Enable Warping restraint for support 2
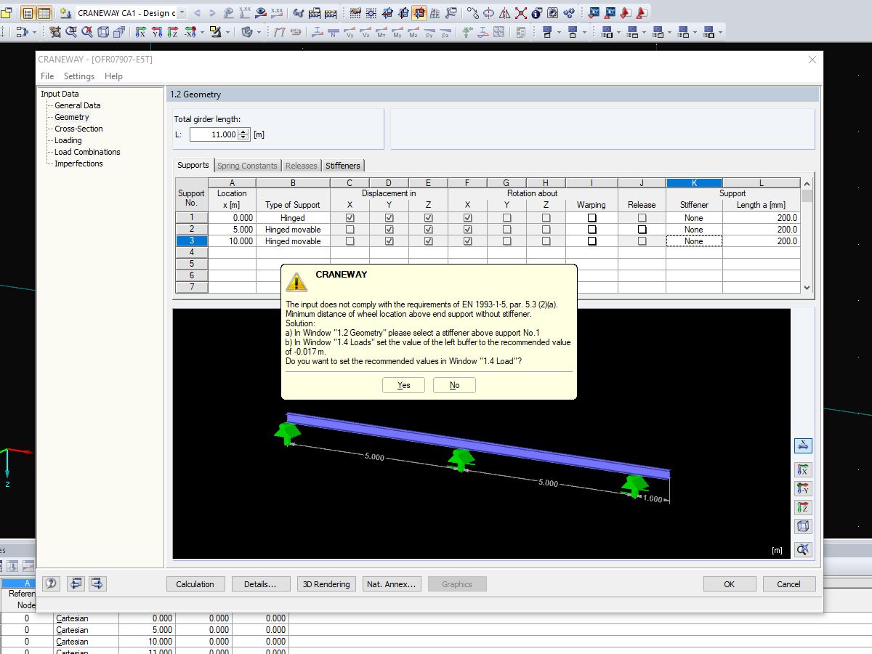This screenshot has height=654, width=872. tap(591, 229)
